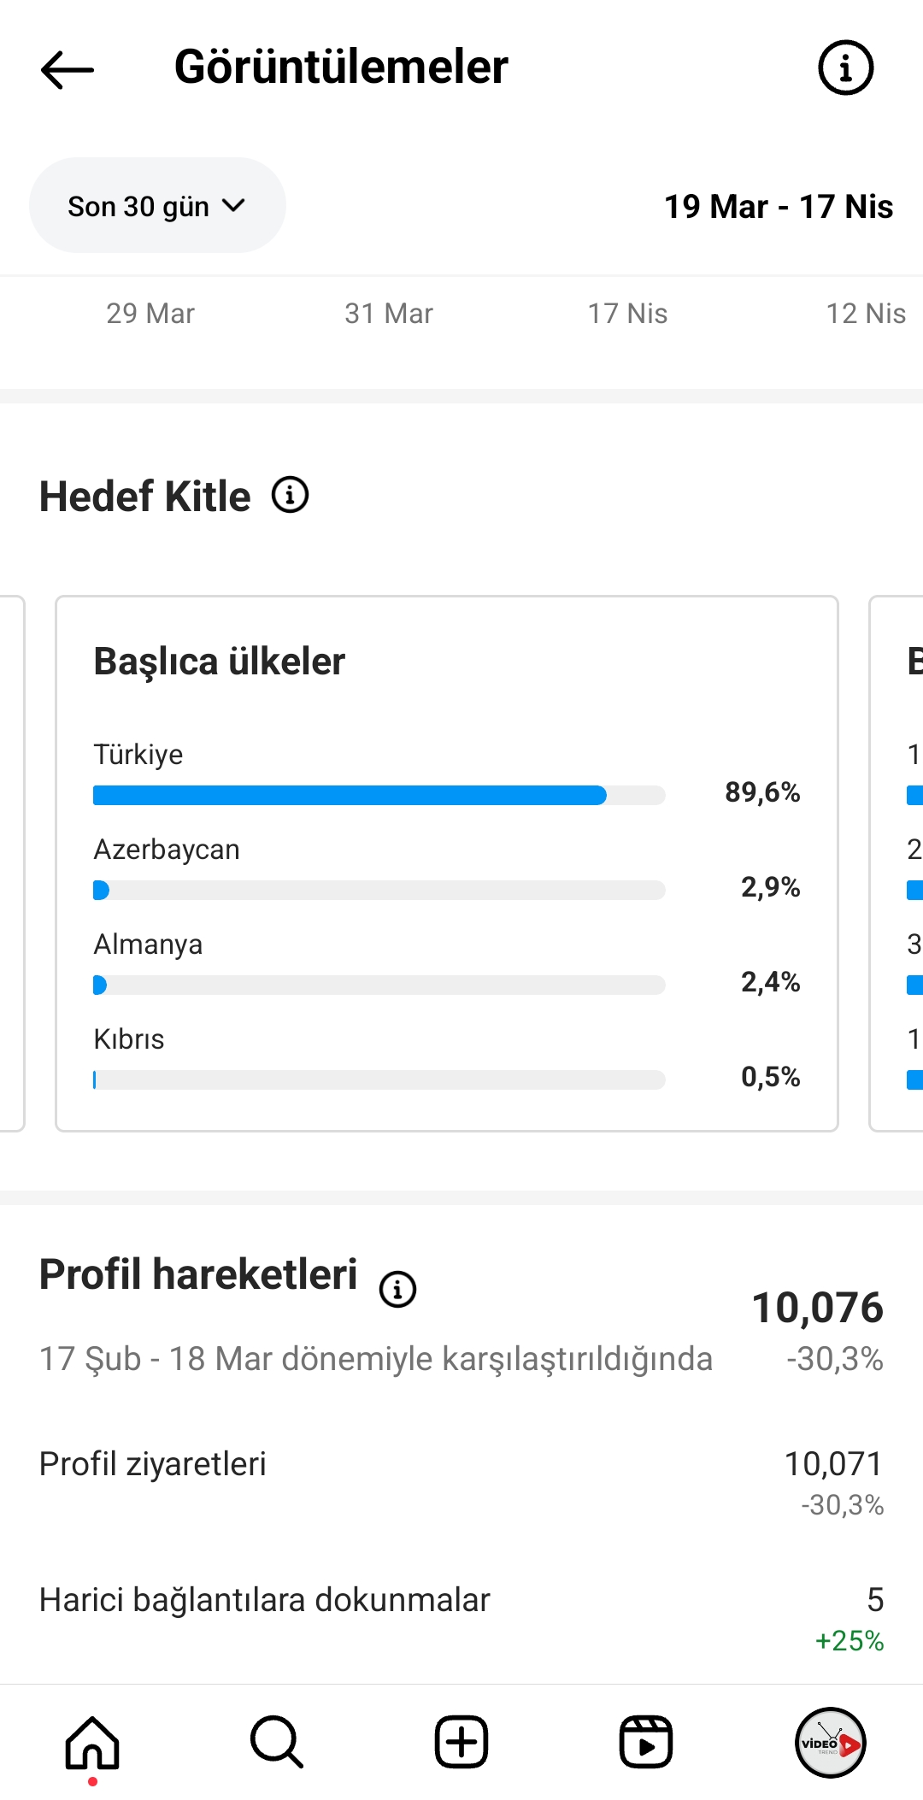Go to the Home feed icon
Image resolution: width=923 pixels, height=1800 pixels.
92,1743
